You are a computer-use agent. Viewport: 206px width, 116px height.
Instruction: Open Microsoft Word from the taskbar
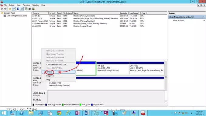click(87, 113)
